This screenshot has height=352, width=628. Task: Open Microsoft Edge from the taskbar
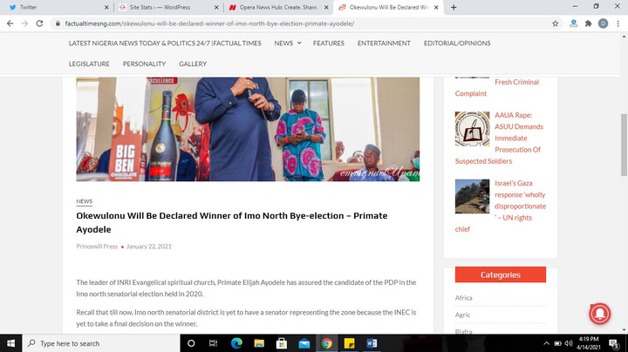pos(236,343)
